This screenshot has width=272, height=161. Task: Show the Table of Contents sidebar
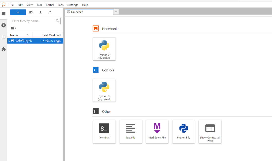click(4, 37)
